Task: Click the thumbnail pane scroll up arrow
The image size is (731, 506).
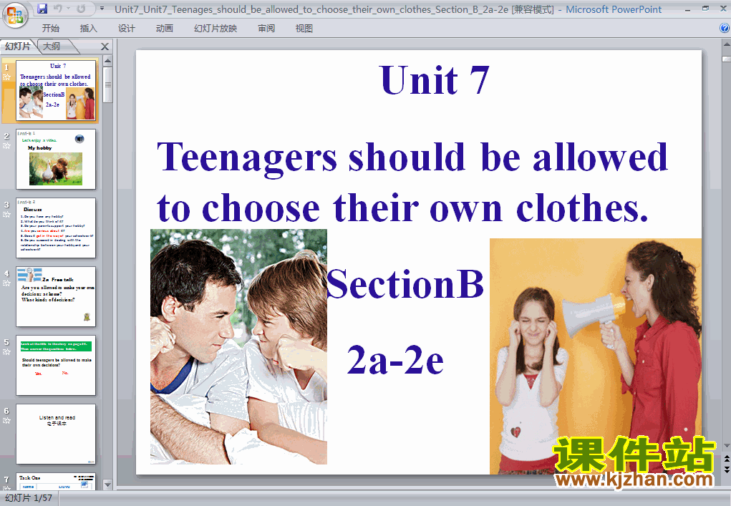Action: pyautogui.click(x=108, y=61)
